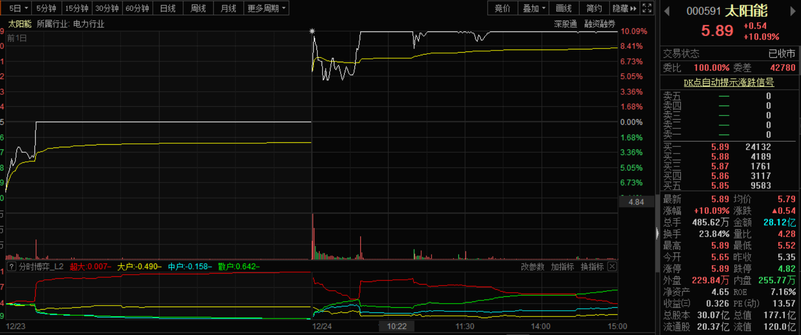Activate the 画线 drawing tool
This screenshot has width=801, height=335.
[x=564, y=8]
